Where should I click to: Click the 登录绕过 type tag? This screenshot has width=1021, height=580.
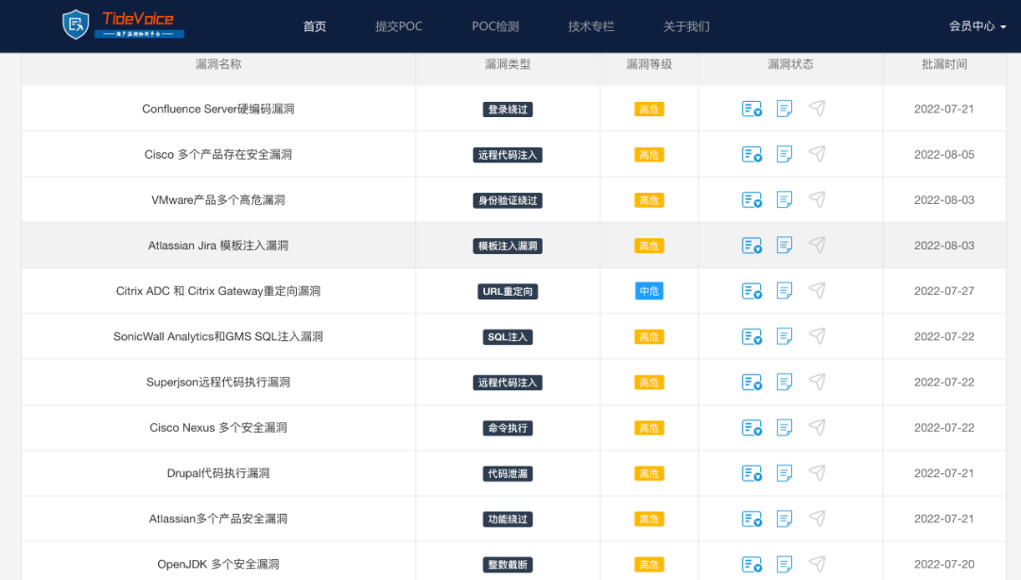[508, 110]
